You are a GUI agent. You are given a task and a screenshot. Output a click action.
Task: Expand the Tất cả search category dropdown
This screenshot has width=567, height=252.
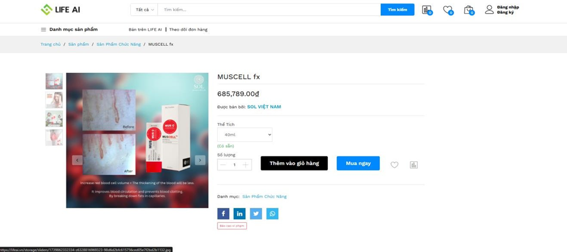click(x=145, y=10)
